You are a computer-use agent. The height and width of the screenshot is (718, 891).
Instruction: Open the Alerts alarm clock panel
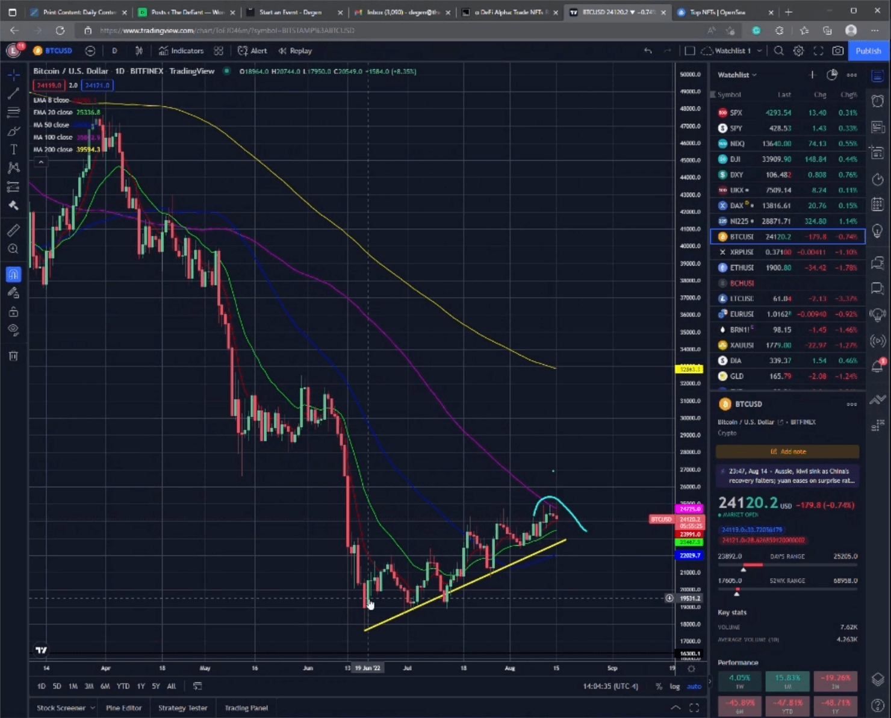[878, 101]
